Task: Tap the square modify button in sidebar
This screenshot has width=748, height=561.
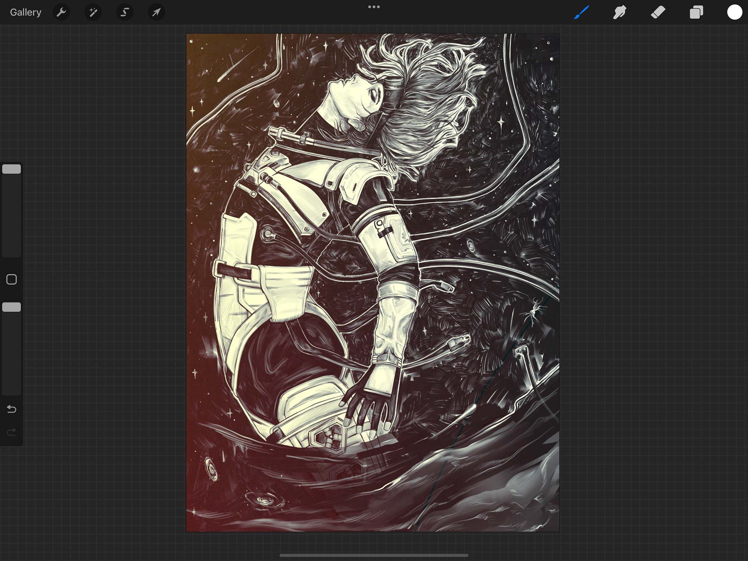Action: click(12, 280)
